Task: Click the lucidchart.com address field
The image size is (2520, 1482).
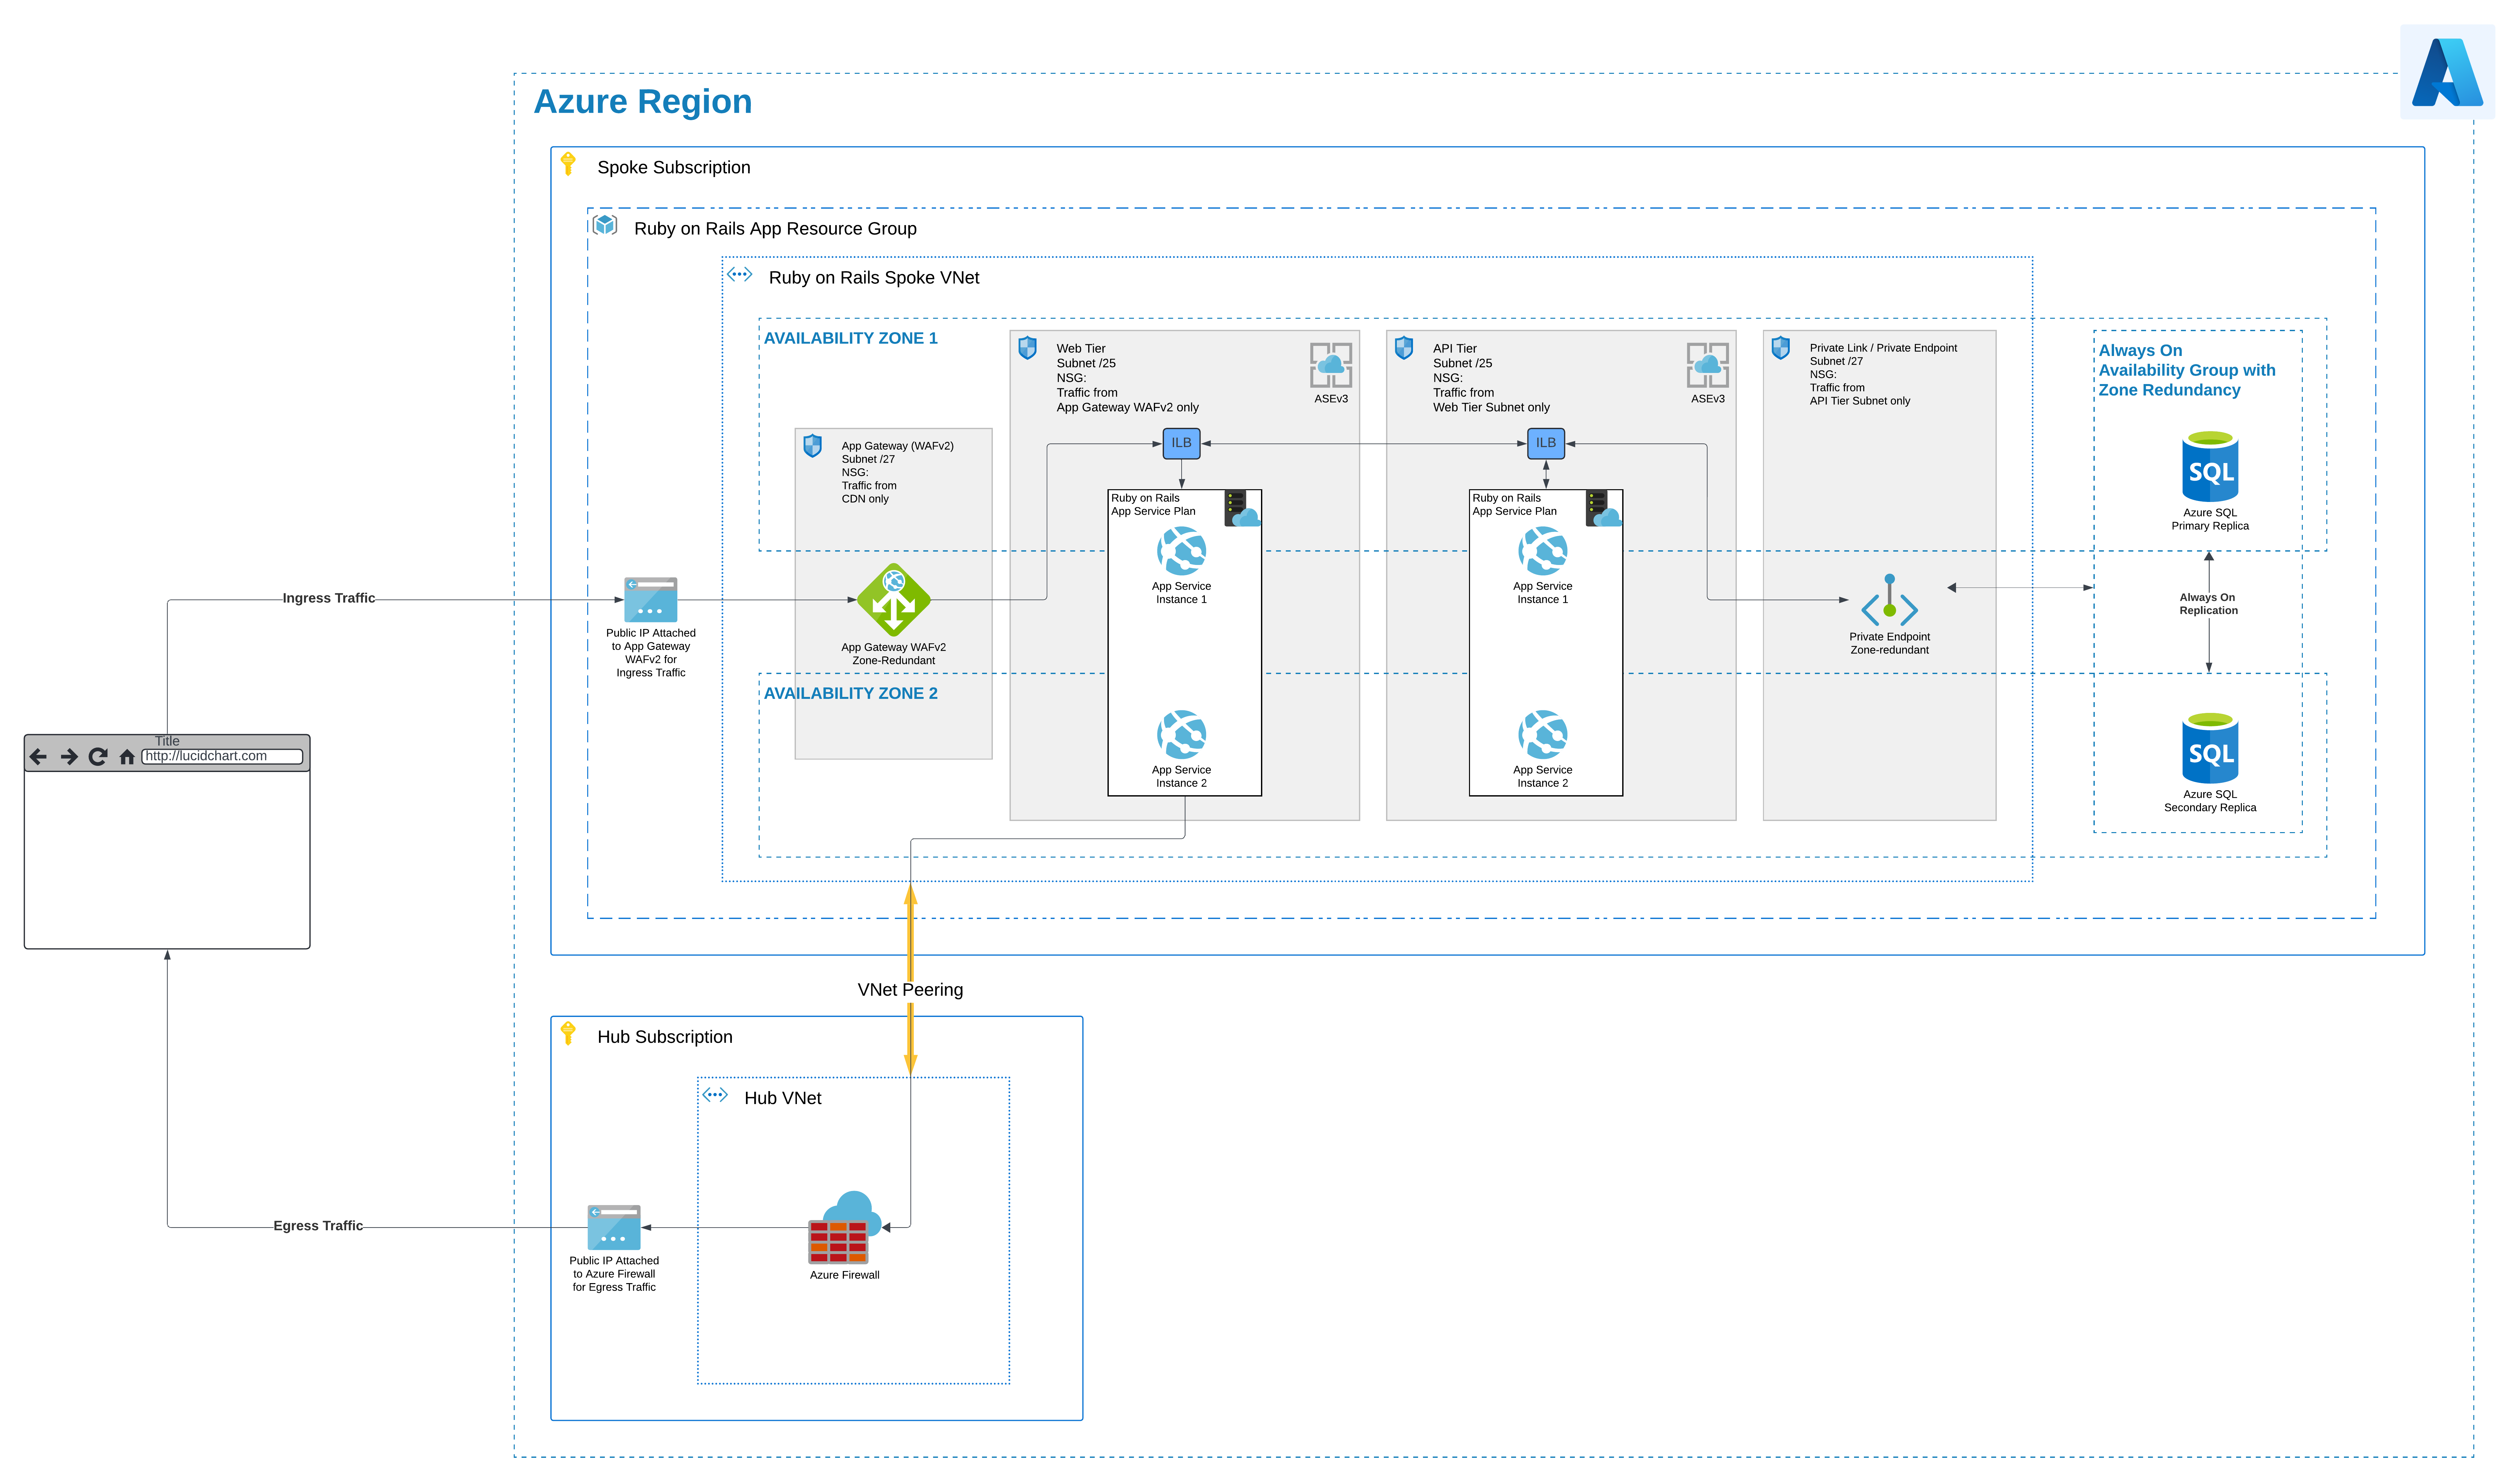Action: [222, 757]
